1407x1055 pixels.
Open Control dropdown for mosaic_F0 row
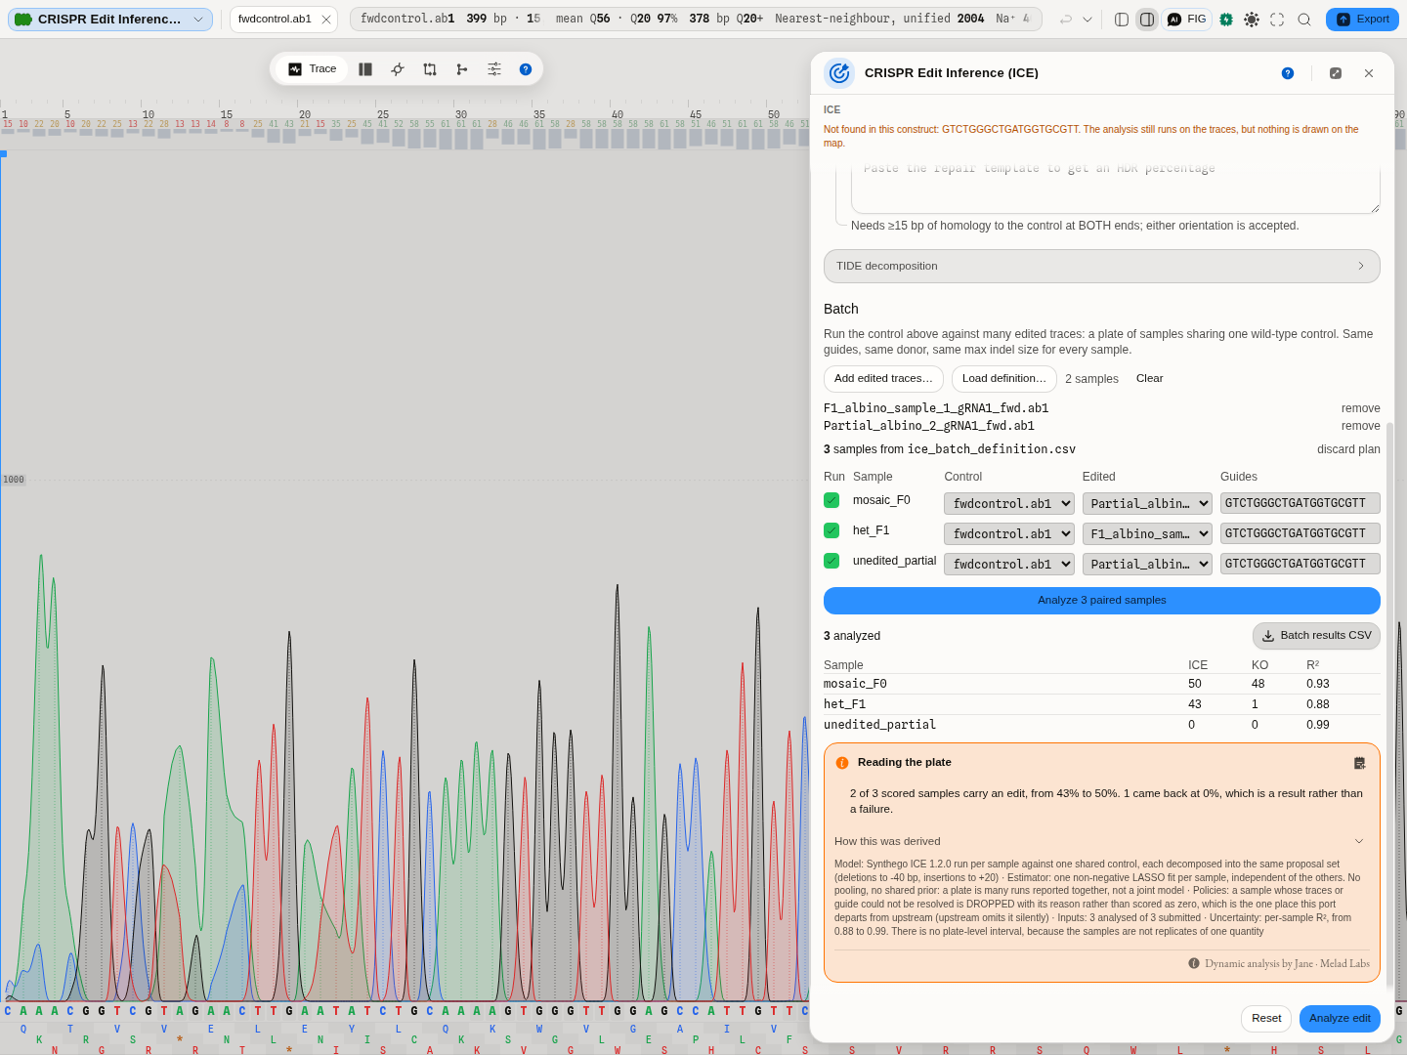(1009, 504)
